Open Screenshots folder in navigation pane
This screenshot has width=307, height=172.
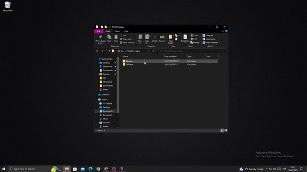click(107, 86)
